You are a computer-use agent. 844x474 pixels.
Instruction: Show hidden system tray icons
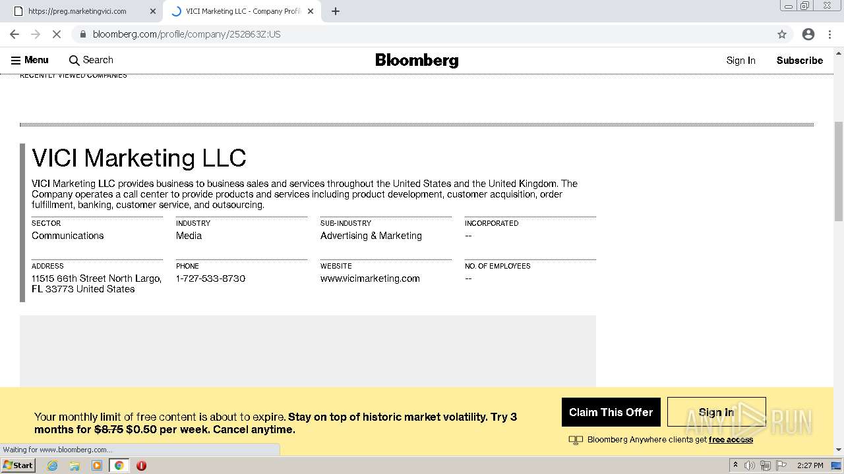coord(735,465)
